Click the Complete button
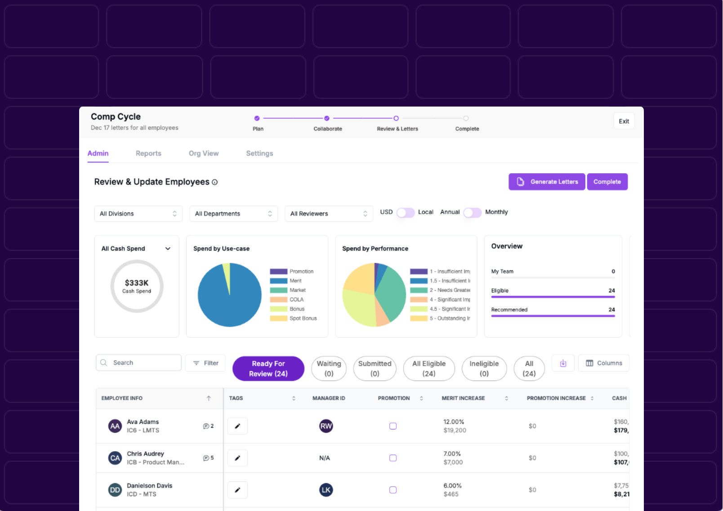This screenshot has width=723, height=511. click(x=607, y=182)
